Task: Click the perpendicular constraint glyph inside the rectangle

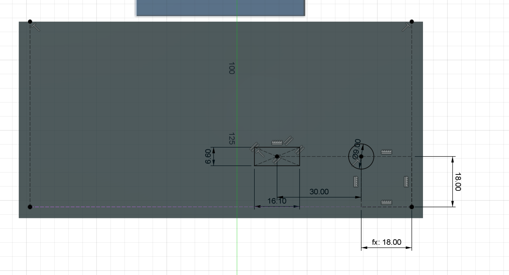Action: pyautogui.click(x=260, y=153)
